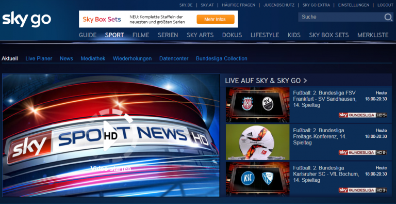Image resolution: width=396 pixels, height=204 pixels.
Task: Switch to the Mediathek tab
Action: click(93, 59)
